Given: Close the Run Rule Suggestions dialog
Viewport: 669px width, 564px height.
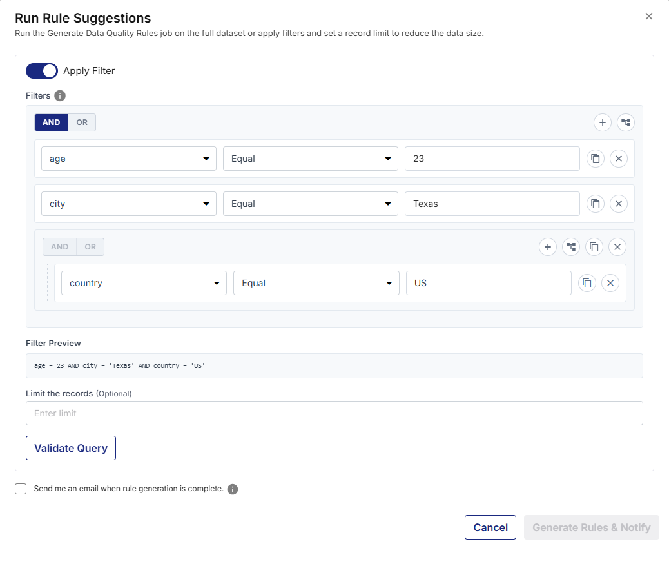Looking at the screenshot, I should 648,16.
